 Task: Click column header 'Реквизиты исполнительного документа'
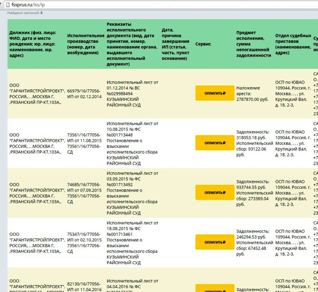tap(132, 44)
